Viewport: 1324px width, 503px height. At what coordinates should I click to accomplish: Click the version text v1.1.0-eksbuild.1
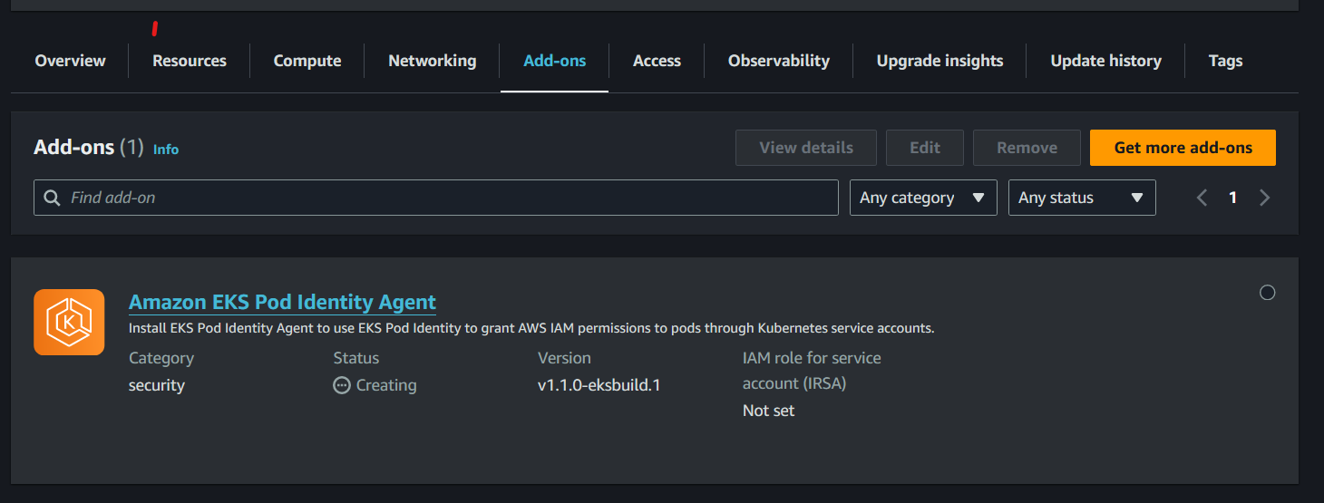pyautogui.click(x=599, y=385)
